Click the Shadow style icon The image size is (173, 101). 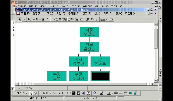pyautogui.click(x=131, y=93)
